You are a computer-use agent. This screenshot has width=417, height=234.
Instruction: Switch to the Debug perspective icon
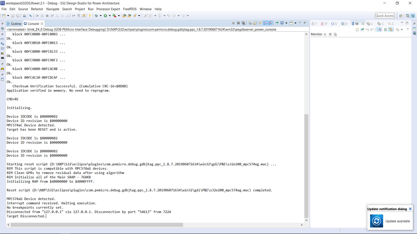click(x=413, y=16)
